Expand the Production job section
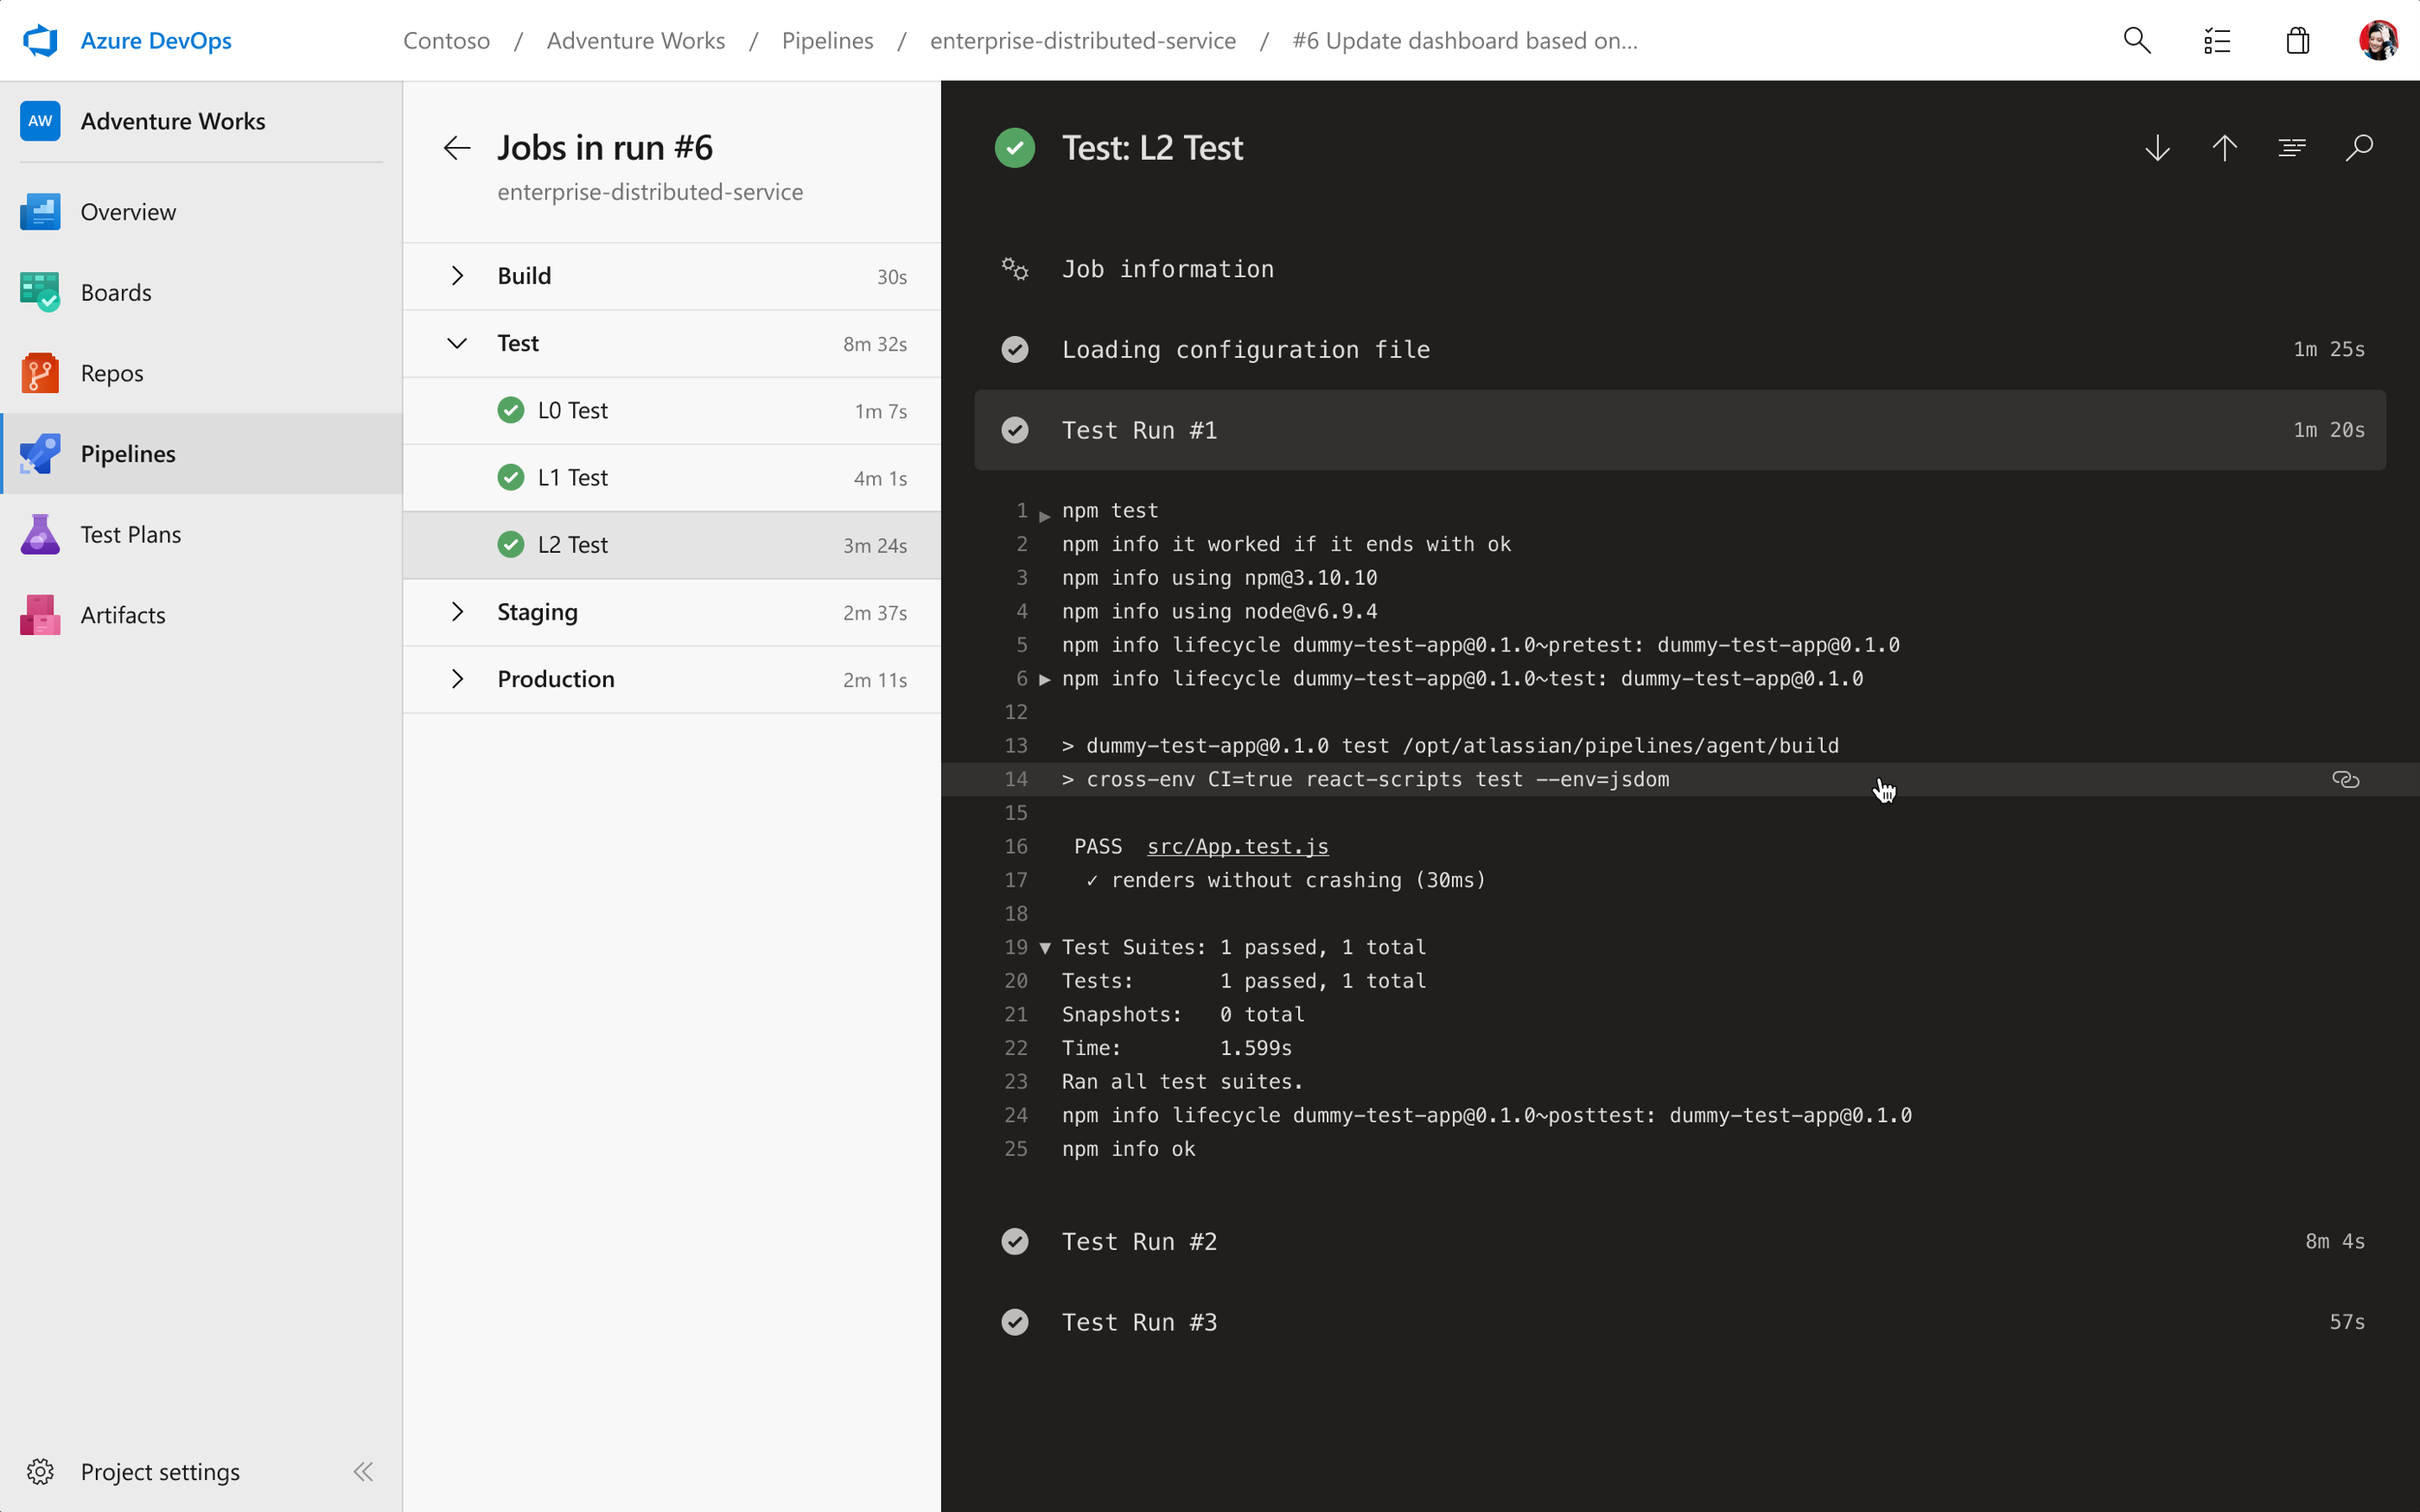 pos(458,677)
